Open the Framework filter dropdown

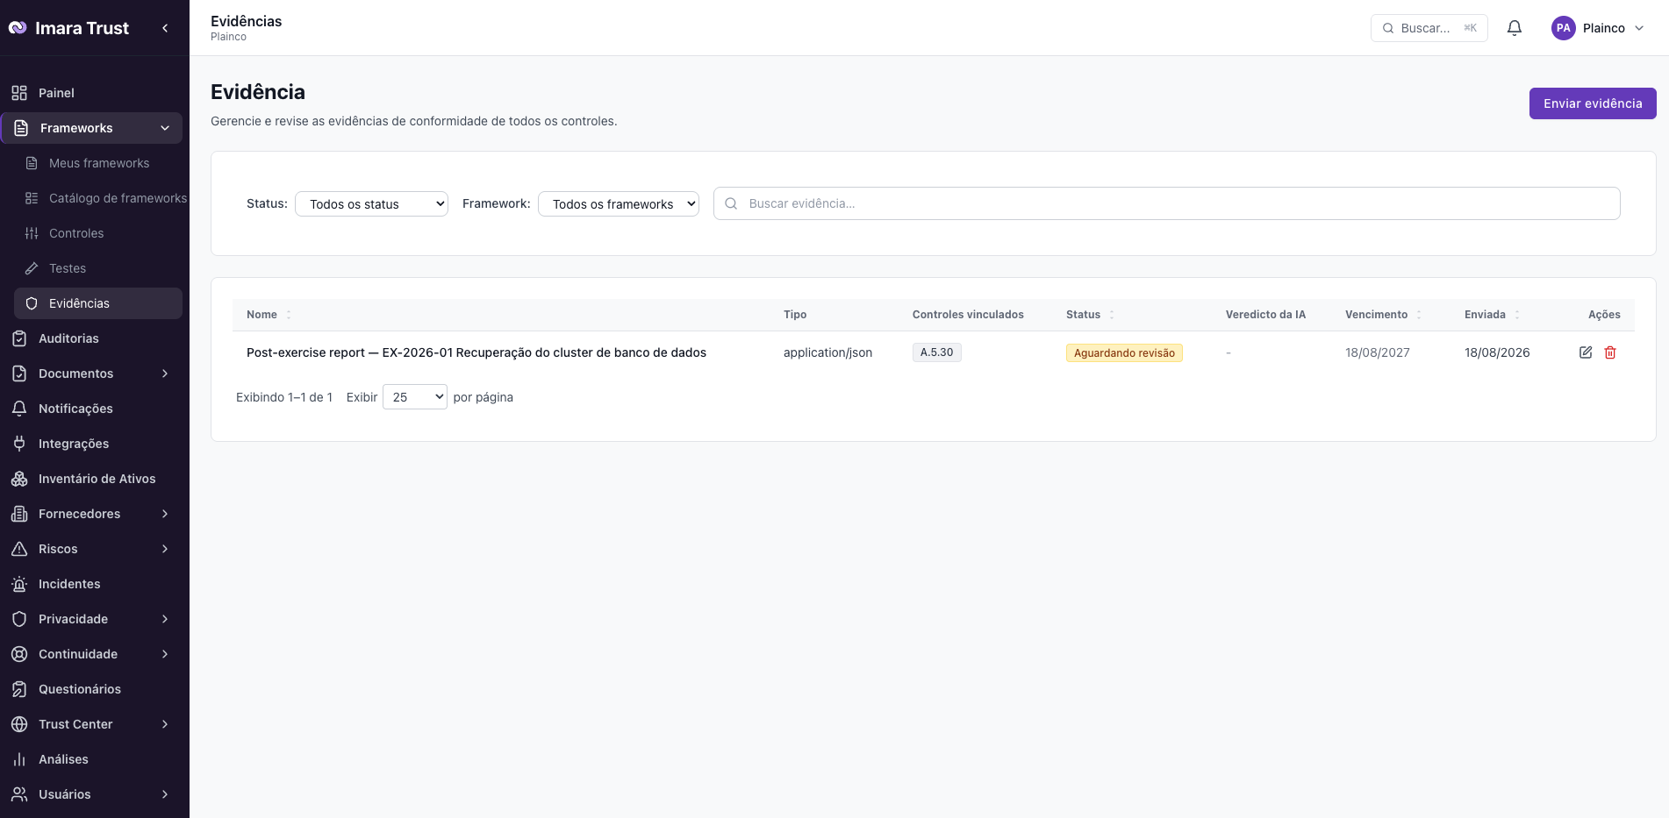(619, 203)
